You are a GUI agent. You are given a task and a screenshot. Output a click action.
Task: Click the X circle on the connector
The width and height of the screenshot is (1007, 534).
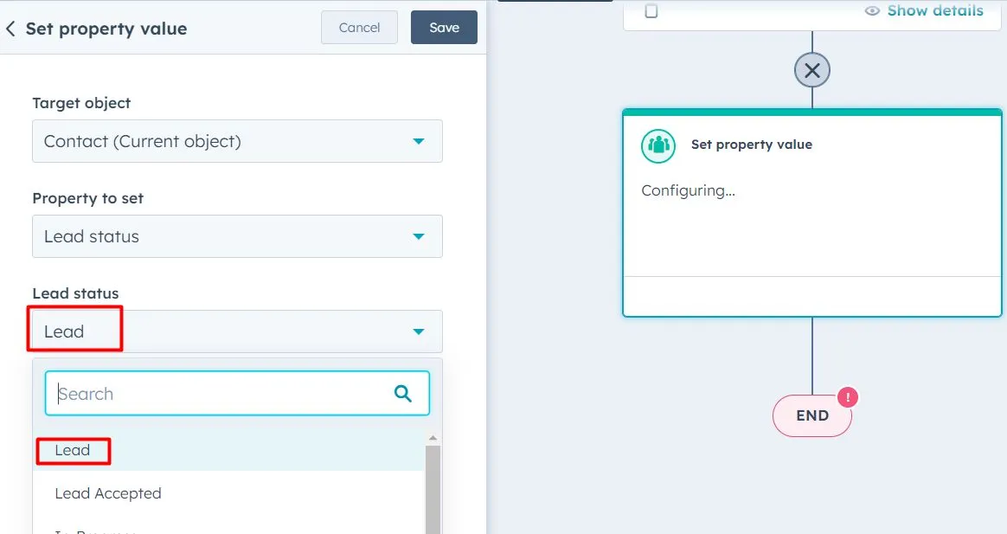812,70
